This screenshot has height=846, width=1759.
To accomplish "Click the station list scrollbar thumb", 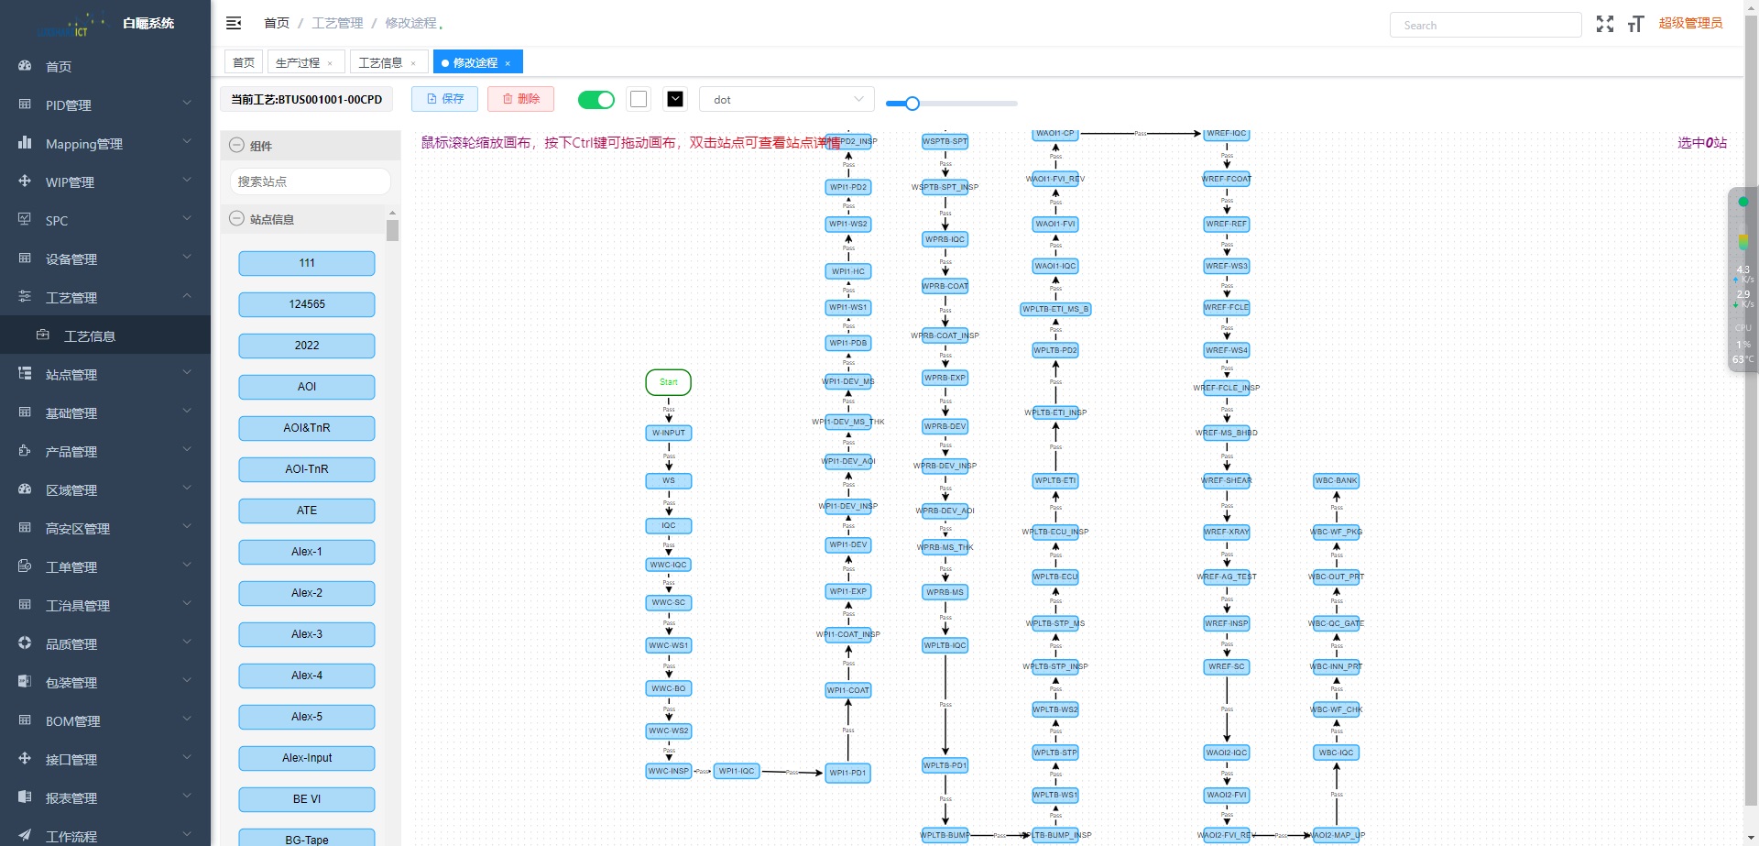I will pos(392,230).
